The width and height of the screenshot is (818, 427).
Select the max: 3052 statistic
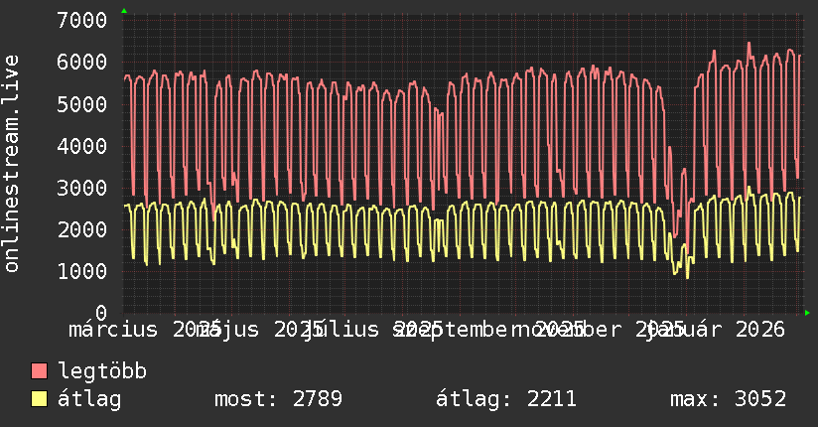point(729,399)
